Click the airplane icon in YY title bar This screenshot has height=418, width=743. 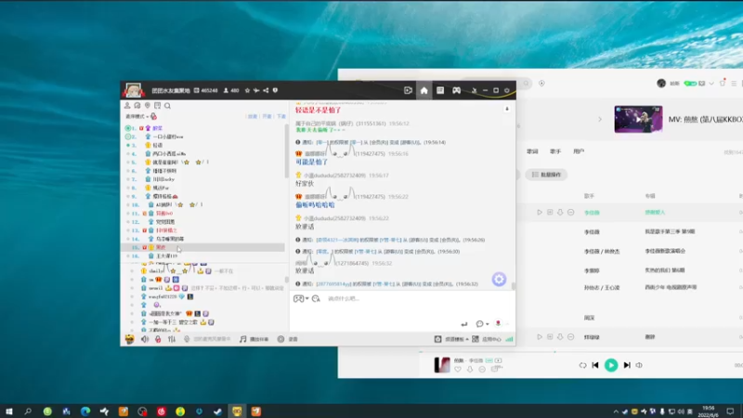click(x=256, y=90)
